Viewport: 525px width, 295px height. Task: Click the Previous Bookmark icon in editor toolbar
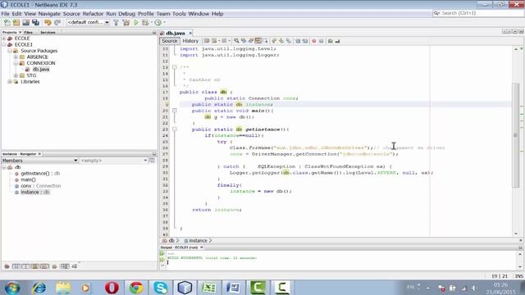click(274, 41)
